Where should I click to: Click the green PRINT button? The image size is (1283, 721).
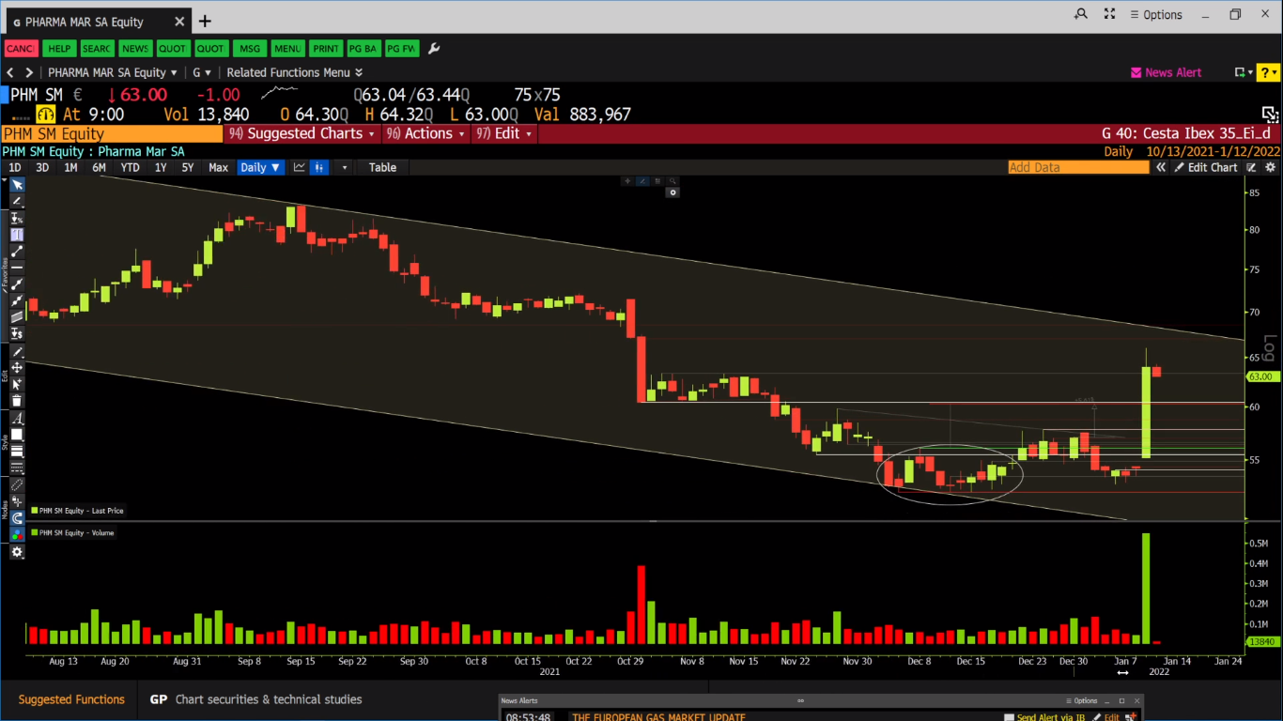tap(326, 48)
